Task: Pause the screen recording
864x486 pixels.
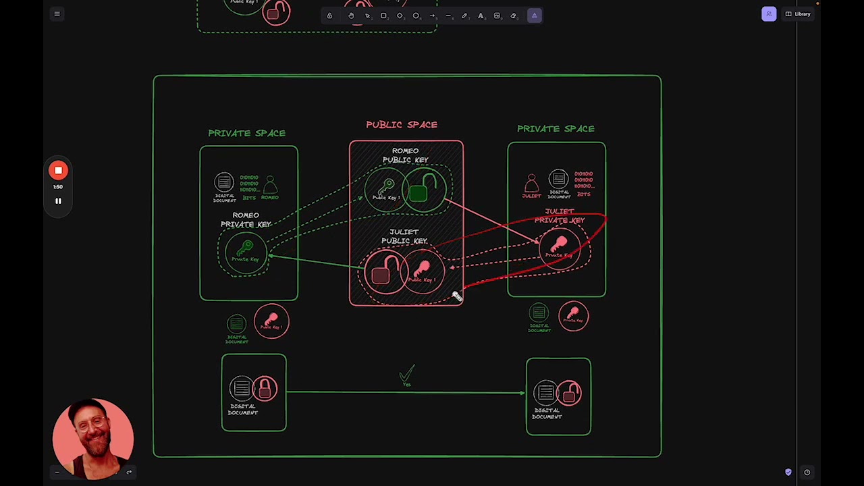Action: tap(58, 201)
